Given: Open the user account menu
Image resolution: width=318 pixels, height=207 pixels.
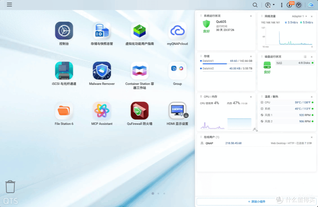Looking at the screenshot, I should [270, 5].
